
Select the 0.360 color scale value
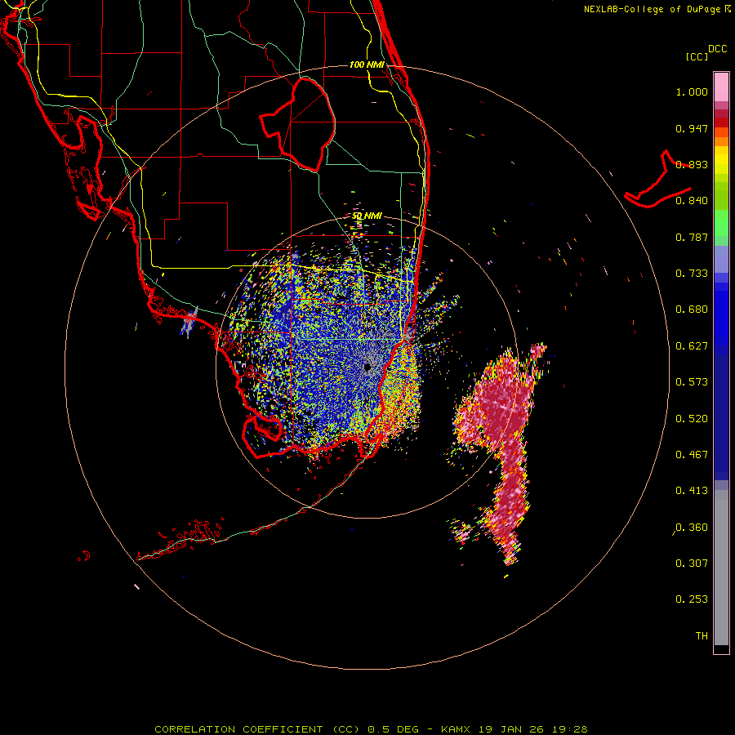click(x=692, y=528)
